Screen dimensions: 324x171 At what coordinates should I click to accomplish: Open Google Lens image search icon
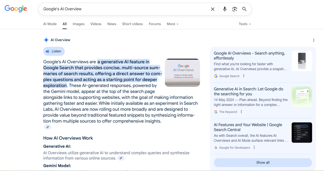(235, 9)
